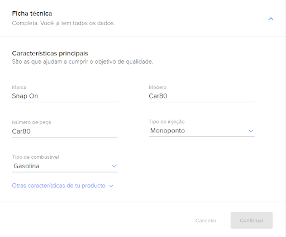Viewport: 286px width, 237px height.
Task: Click the Marca field label
Action: (x=19, y=87)
